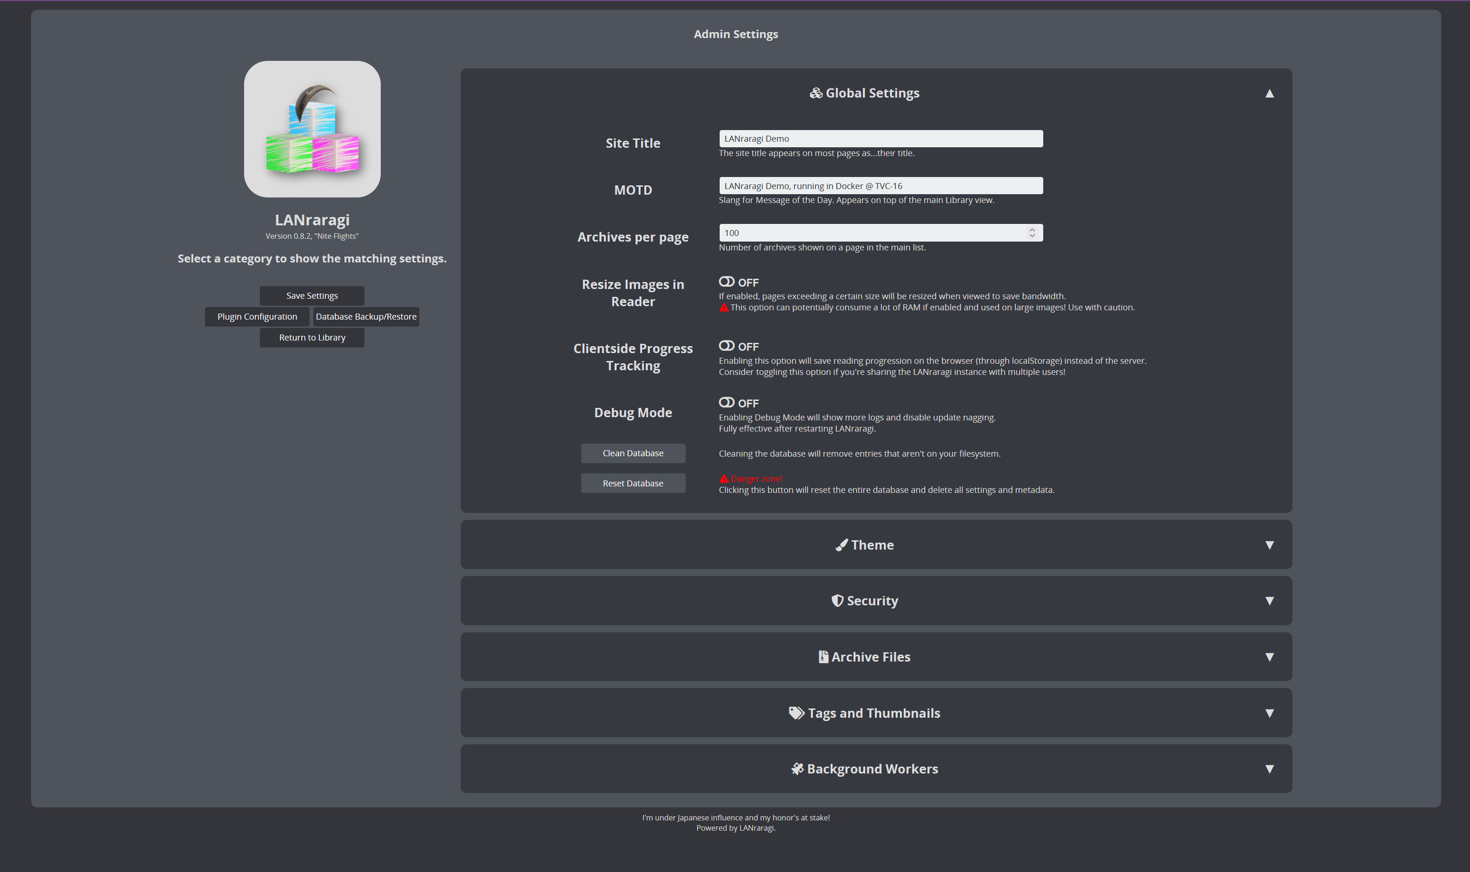Expand the Security section arrow
The width and height of the screenshot is (1470, 872).
pyautogui.click(x=1269, y=601)
